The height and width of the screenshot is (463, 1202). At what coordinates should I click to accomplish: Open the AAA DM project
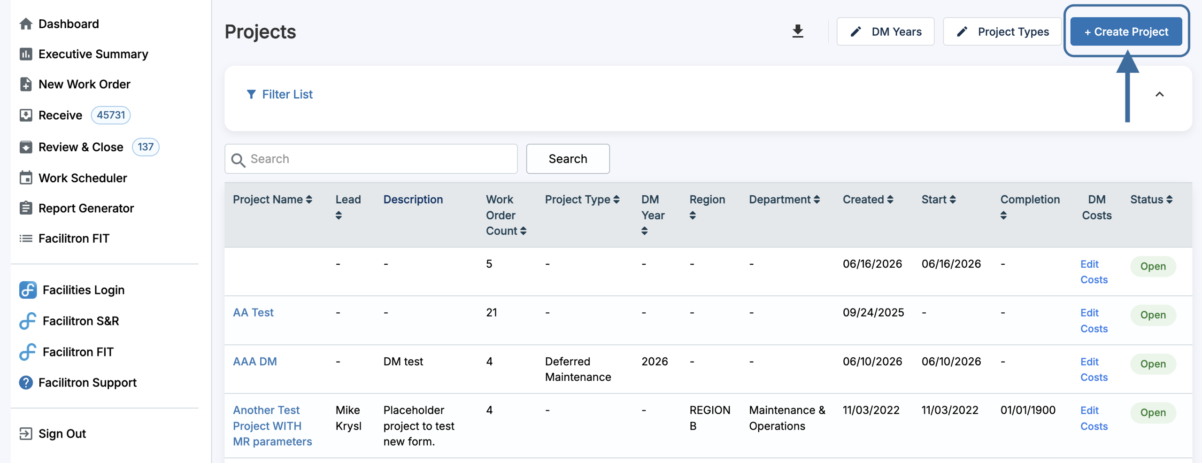pyautogui.click(x=255, y=361)
